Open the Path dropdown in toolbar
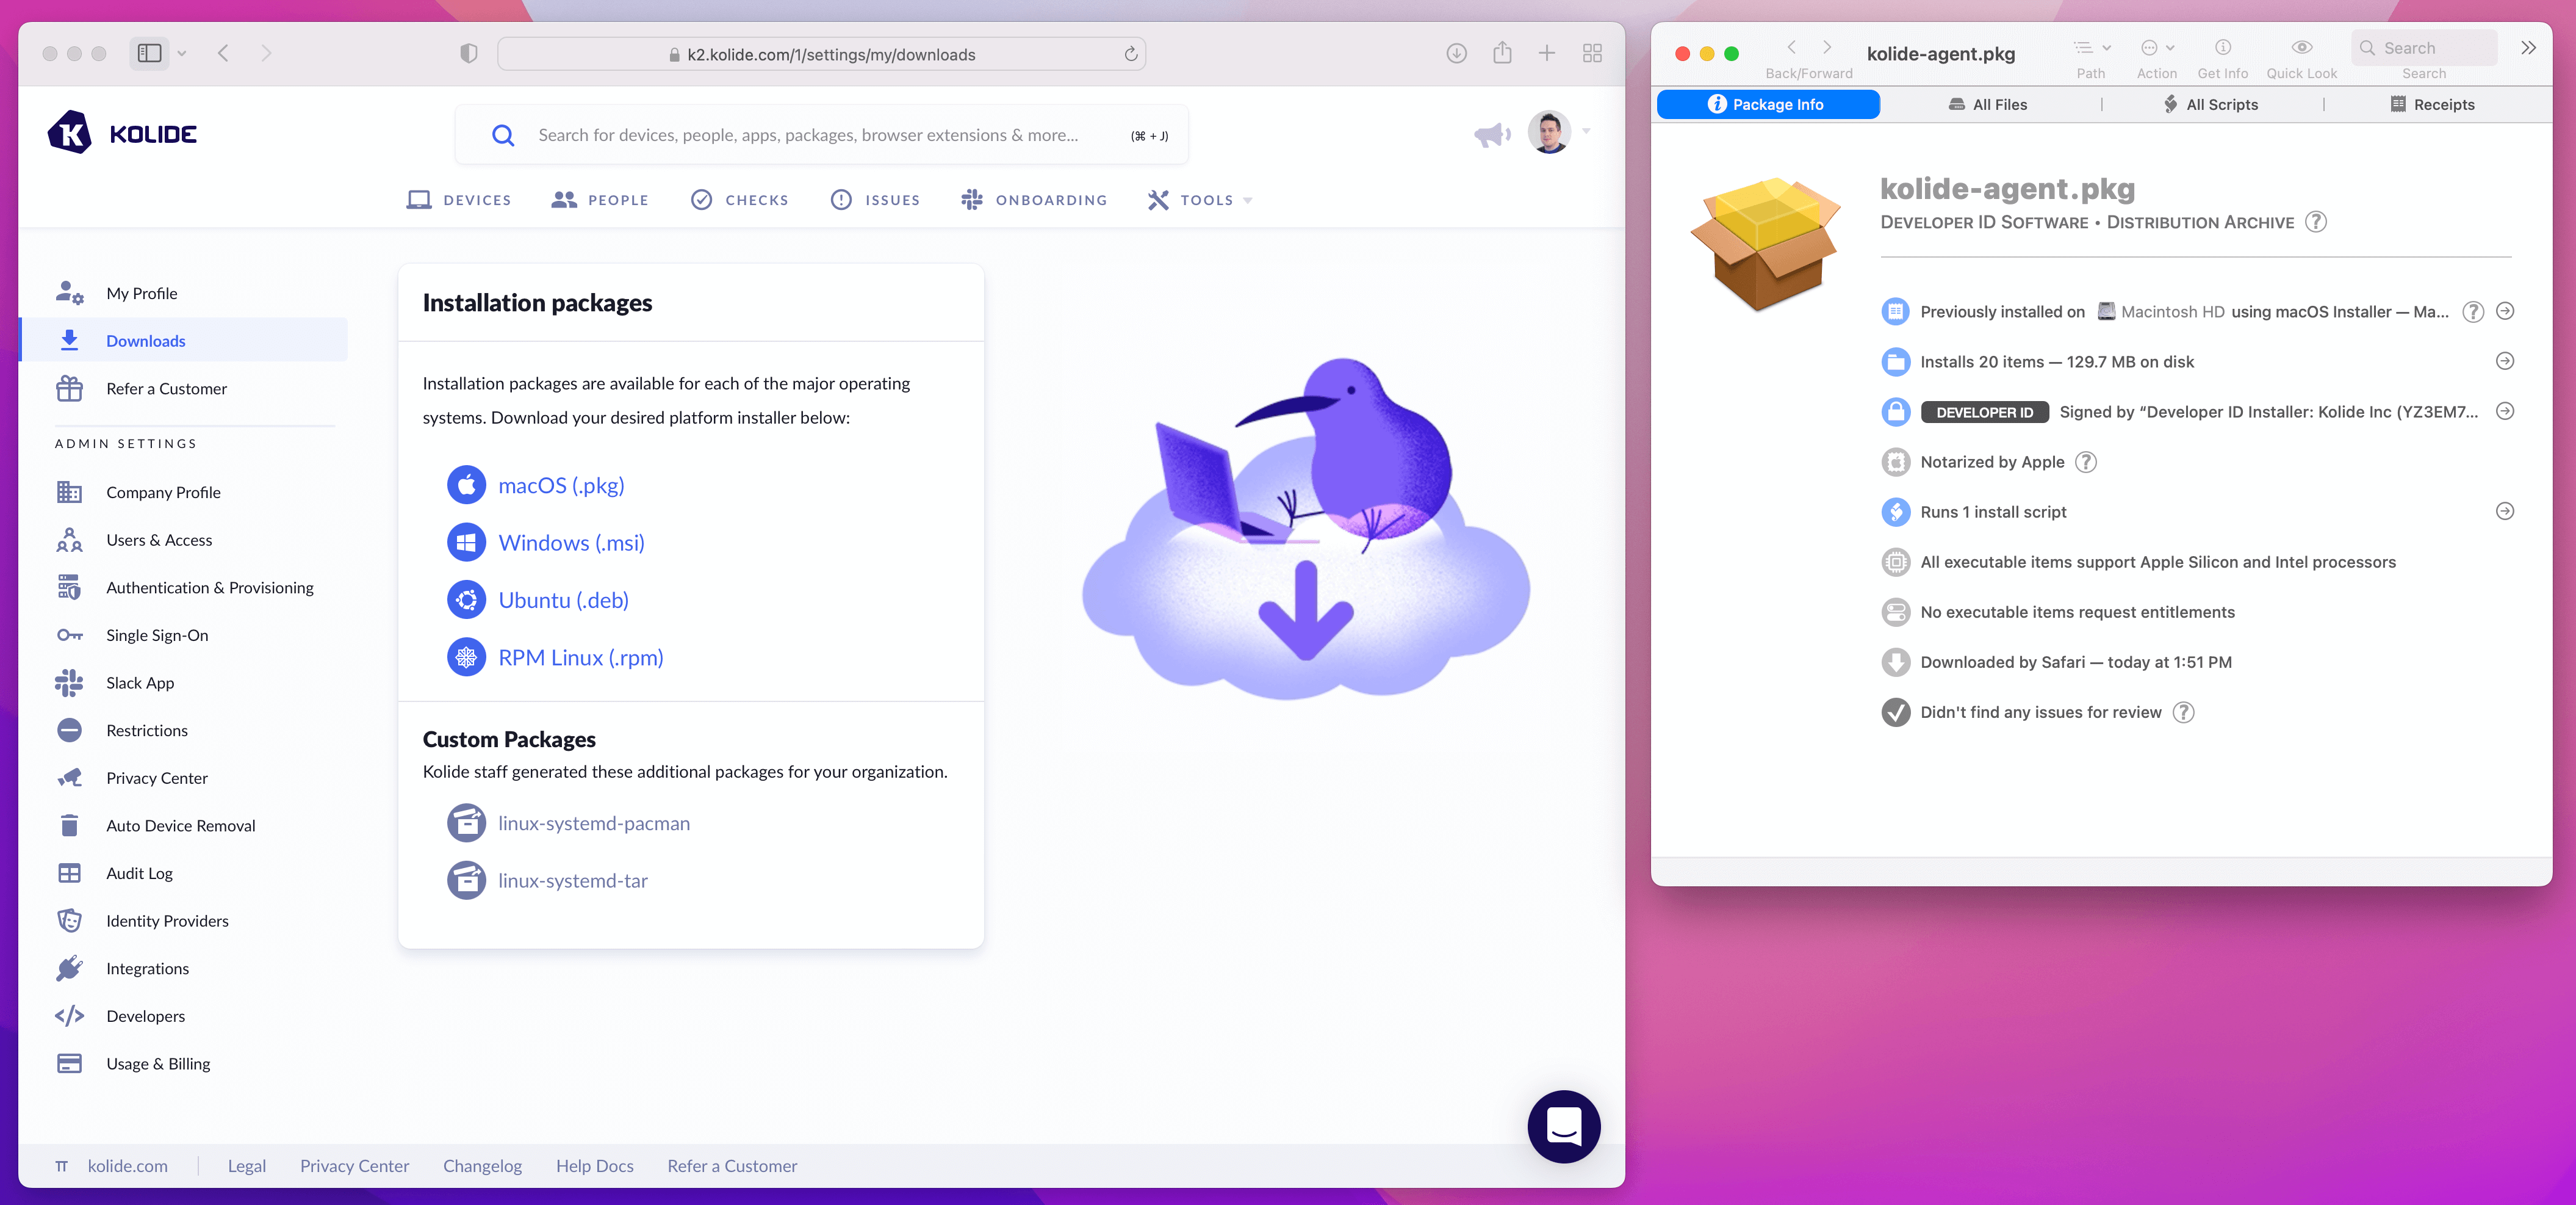The height and width of the screenshot is (1205, 2576). pos(2091,48)
